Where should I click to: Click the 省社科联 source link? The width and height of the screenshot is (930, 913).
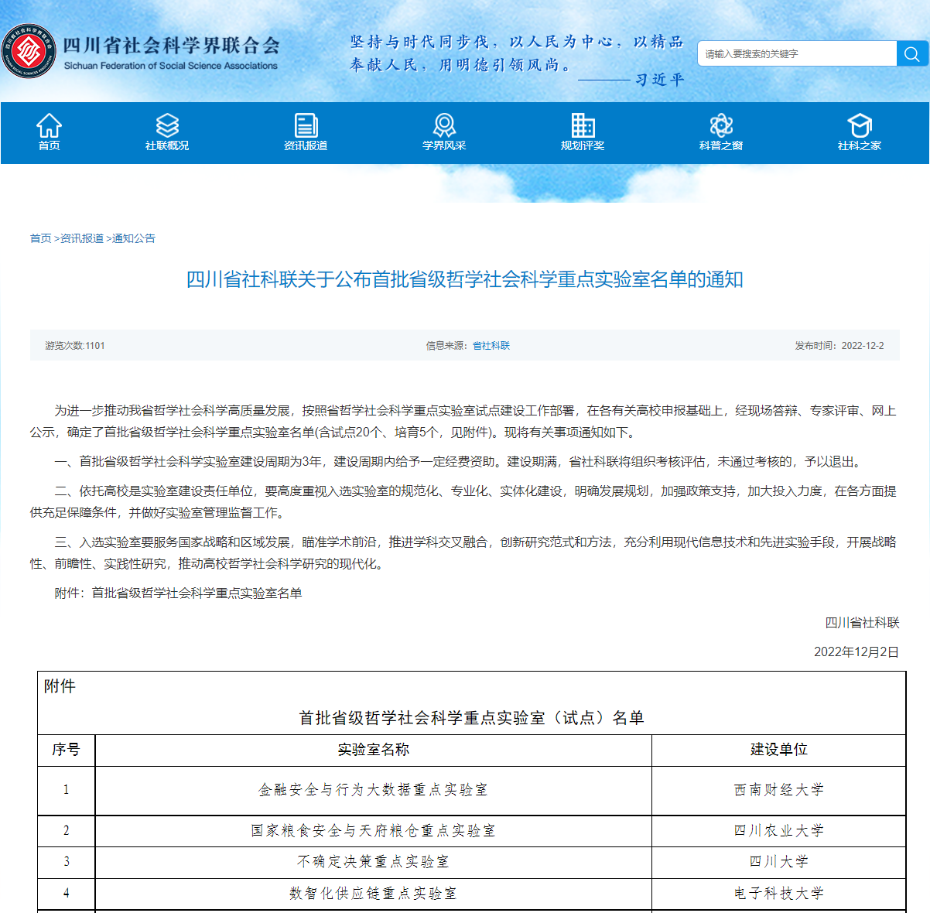[491, 346]
